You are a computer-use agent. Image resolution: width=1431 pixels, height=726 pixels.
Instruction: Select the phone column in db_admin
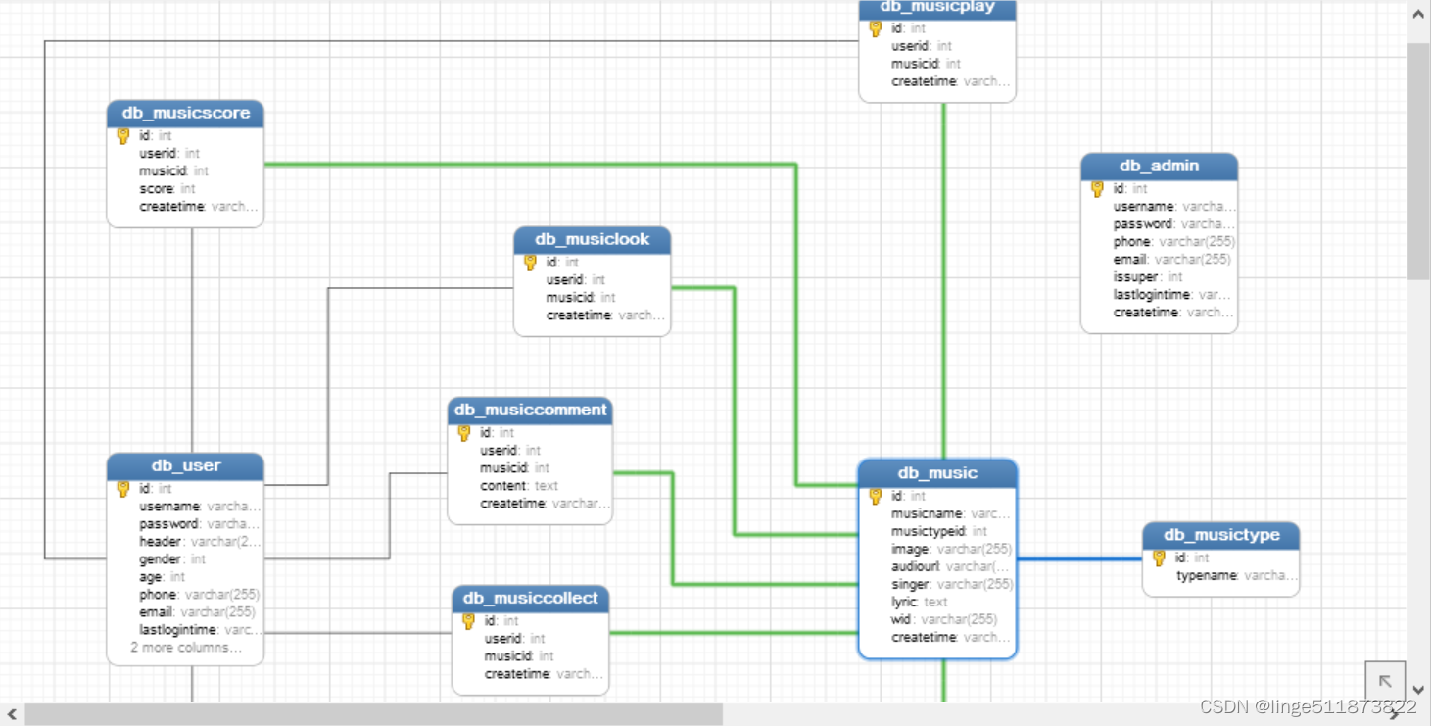[x=1174, y=242]
